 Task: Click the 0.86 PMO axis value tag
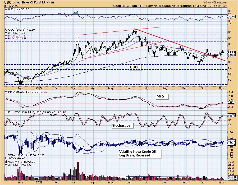(x=231, y=102)
